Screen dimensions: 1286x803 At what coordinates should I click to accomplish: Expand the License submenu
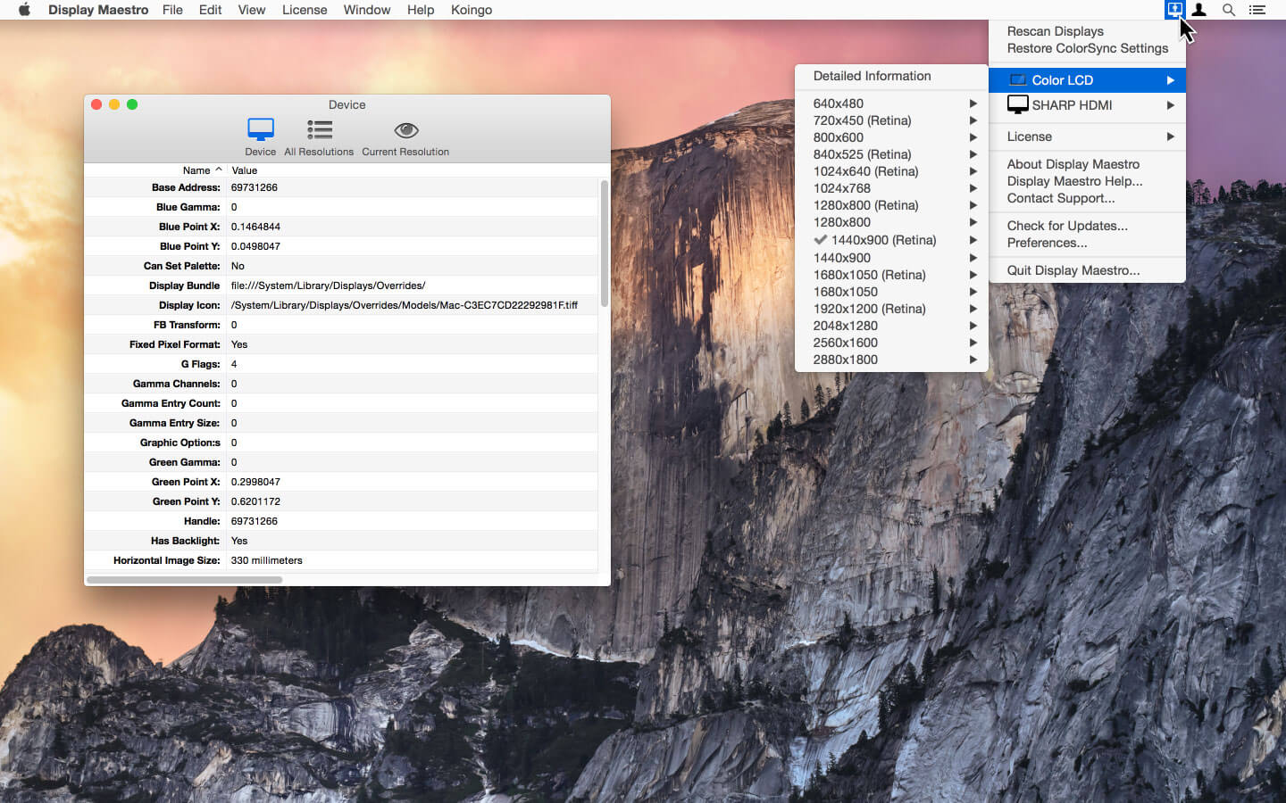coord(1030,137)
